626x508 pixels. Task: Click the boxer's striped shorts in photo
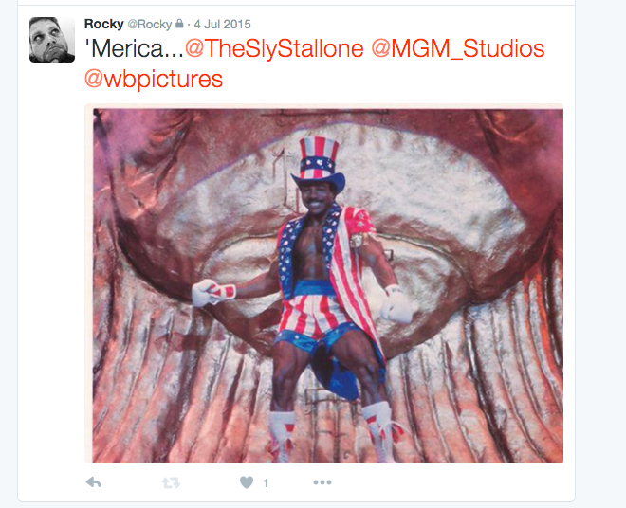click(313, 316)
